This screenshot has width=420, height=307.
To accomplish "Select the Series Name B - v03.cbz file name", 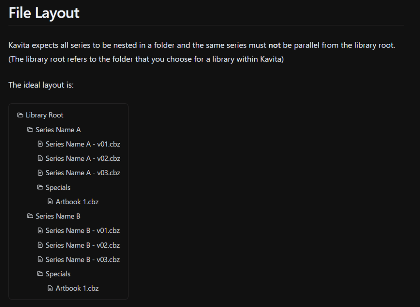I will 83,260.
